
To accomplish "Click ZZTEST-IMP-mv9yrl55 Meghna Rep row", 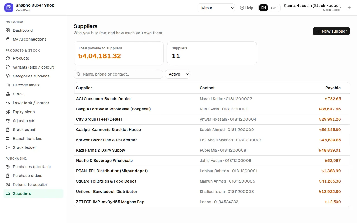I will [x=212, y=202].
